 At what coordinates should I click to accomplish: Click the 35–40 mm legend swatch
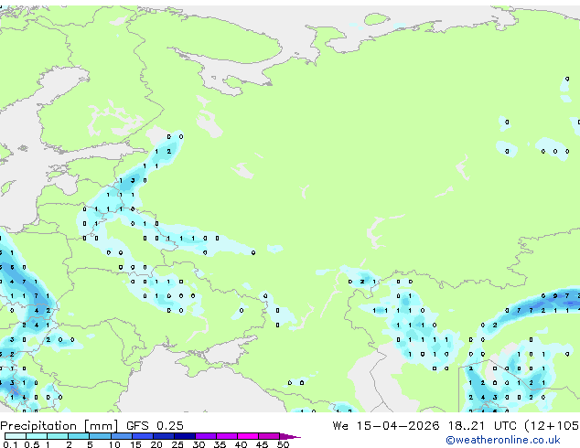pos(227,436)
